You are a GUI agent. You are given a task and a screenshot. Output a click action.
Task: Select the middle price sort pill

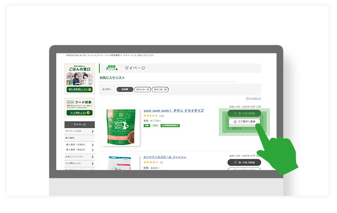pyautogui.click(x=143, y=89)
